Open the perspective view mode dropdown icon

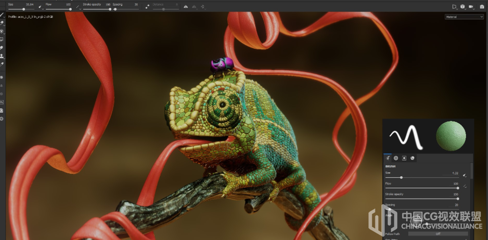(455, 6)
